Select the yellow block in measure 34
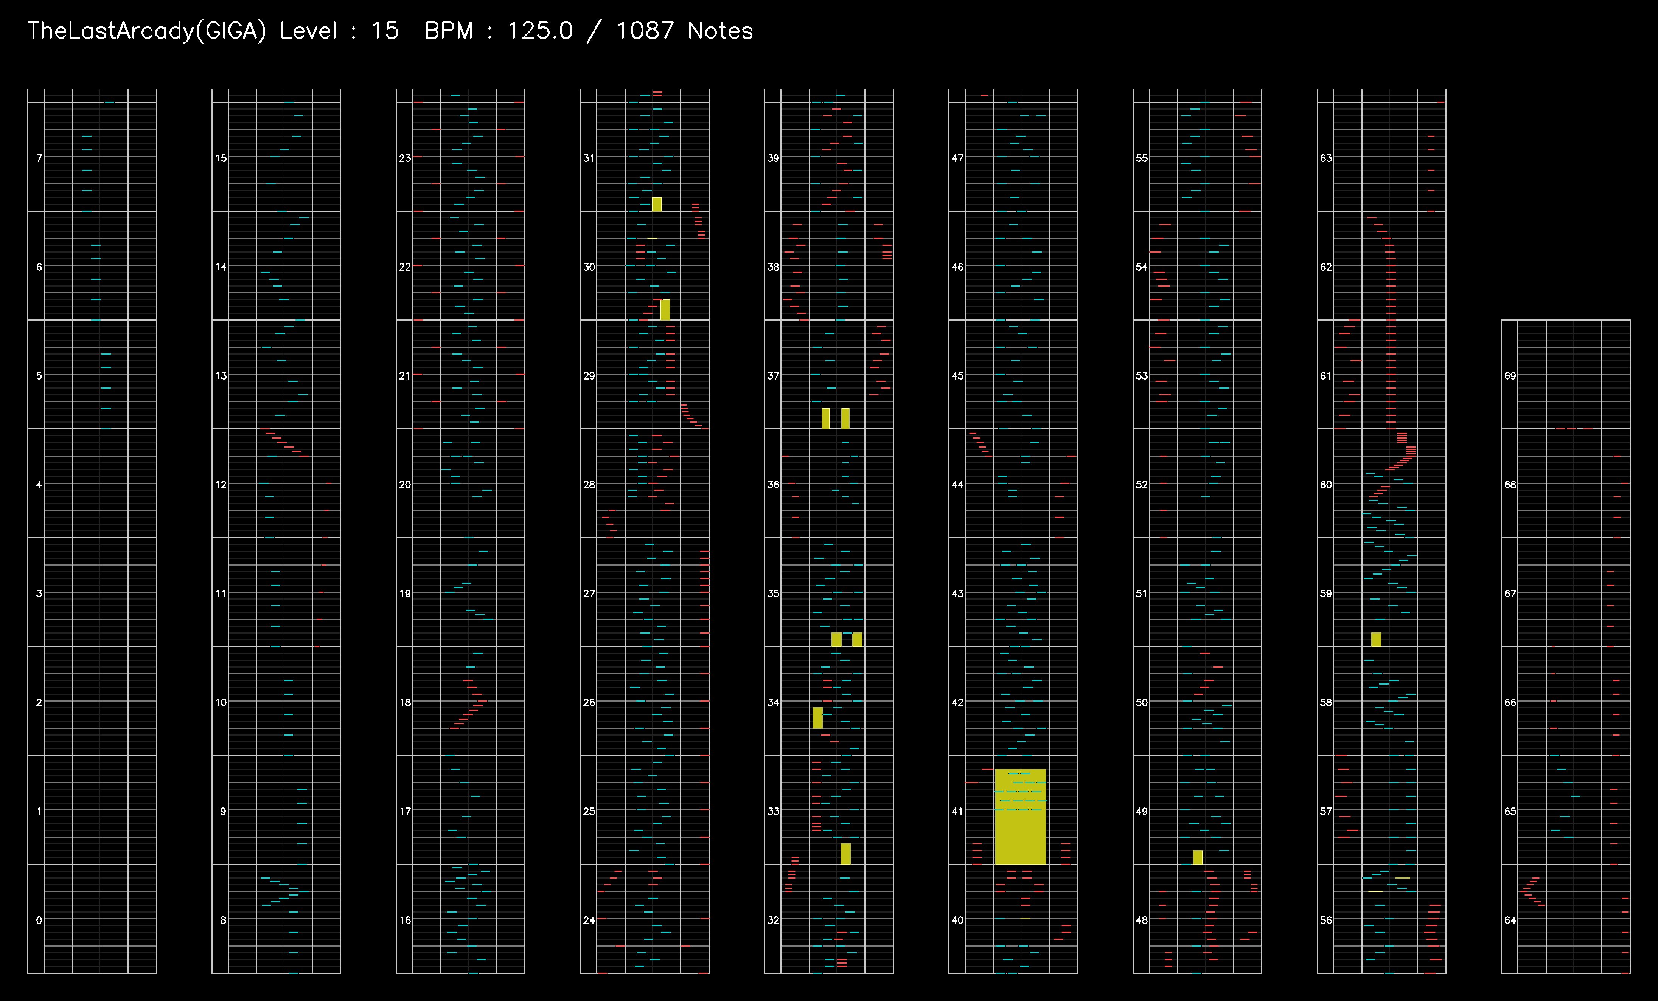Viewport: 1658px width, 1001px height. pyautogui.click(x=817, y=717)
